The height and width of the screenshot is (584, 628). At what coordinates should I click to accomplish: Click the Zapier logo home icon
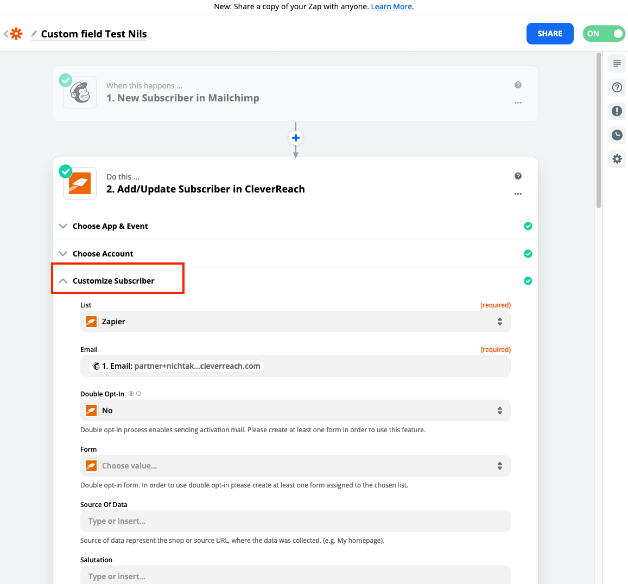[x=17, y=34]
